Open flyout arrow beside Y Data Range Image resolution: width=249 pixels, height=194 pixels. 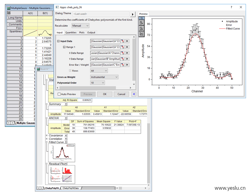[x=127, y=59]
